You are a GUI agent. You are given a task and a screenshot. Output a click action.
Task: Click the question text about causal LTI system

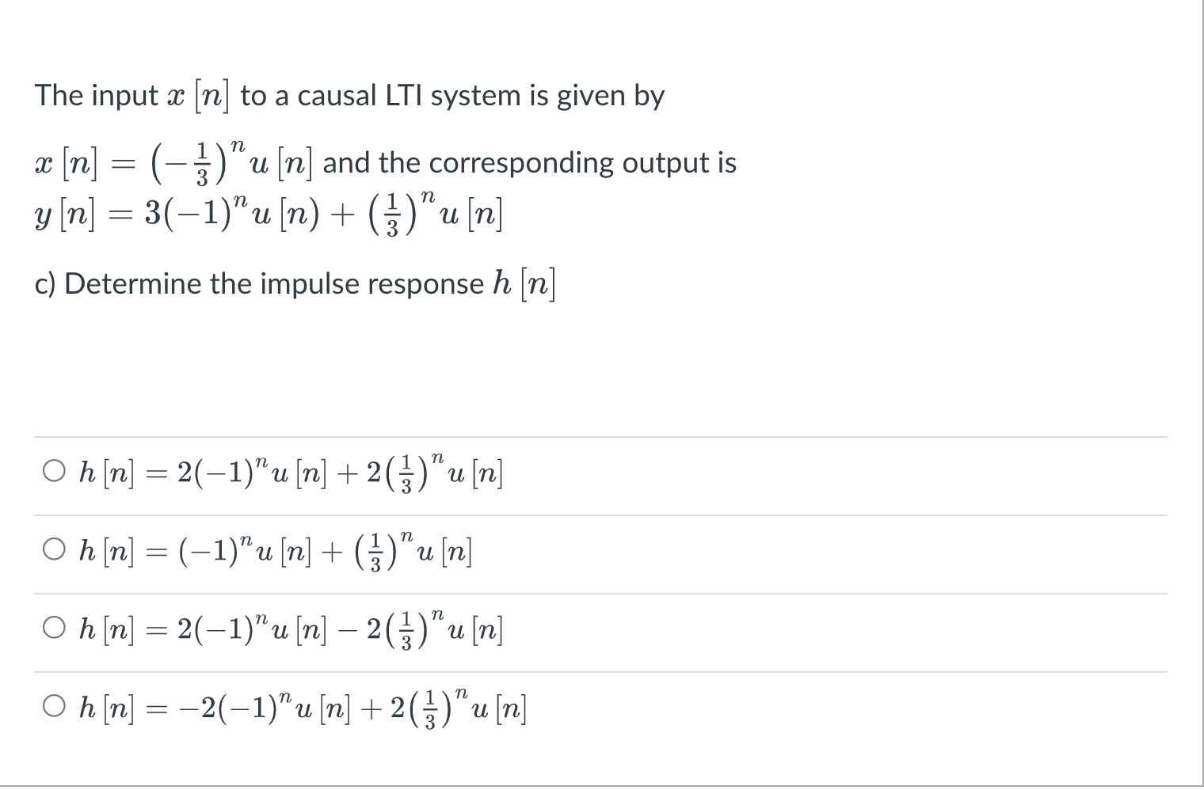[x=349, y=95]
